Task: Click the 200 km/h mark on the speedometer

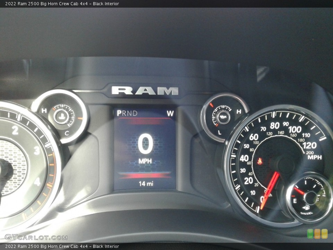Action: (x=310, y=153)
